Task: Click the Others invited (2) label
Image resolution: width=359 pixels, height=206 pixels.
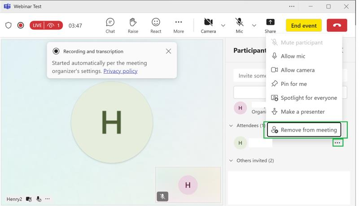Action: tap(255, 161)
